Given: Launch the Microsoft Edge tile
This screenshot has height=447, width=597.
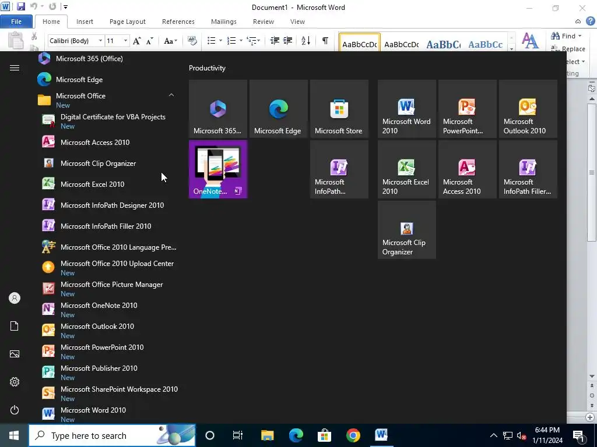Looking at the screenshot, I should pos(278,109).
